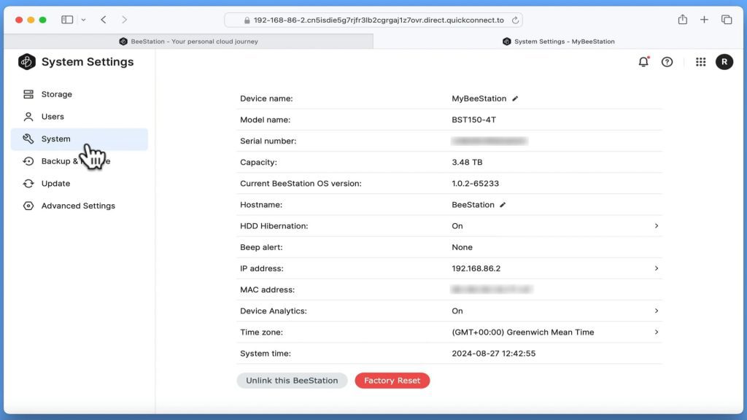Expand the Time zone chevron
The height and width of the screenshot is (420, 747).
(x=657, y=332)
